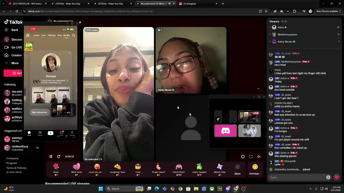
Task: Open Recharge coins menu
Action: (255, 170)
